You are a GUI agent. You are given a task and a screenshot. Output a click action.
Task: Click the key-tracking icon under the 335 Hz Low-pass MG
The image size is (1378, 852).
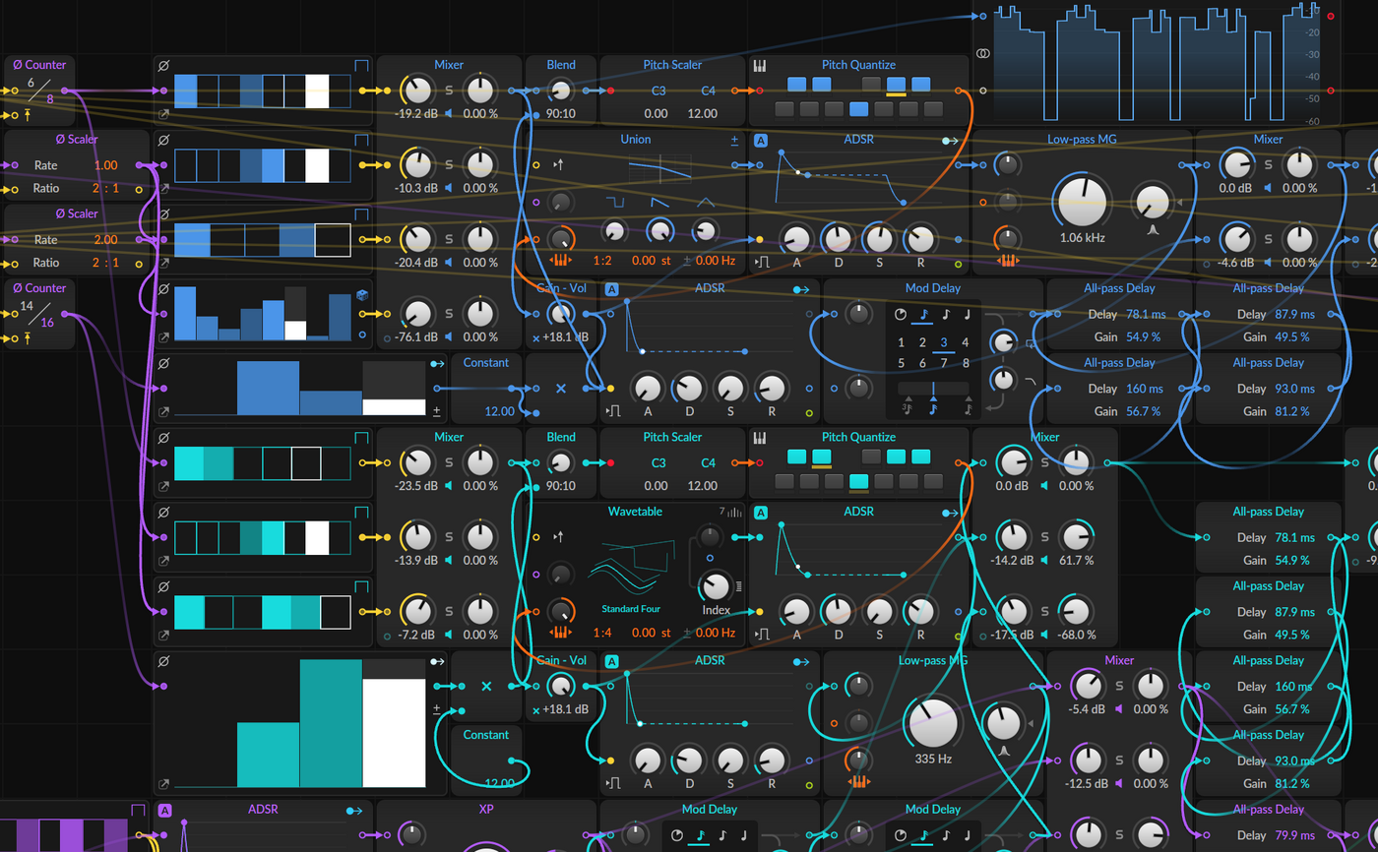point(858,782)
